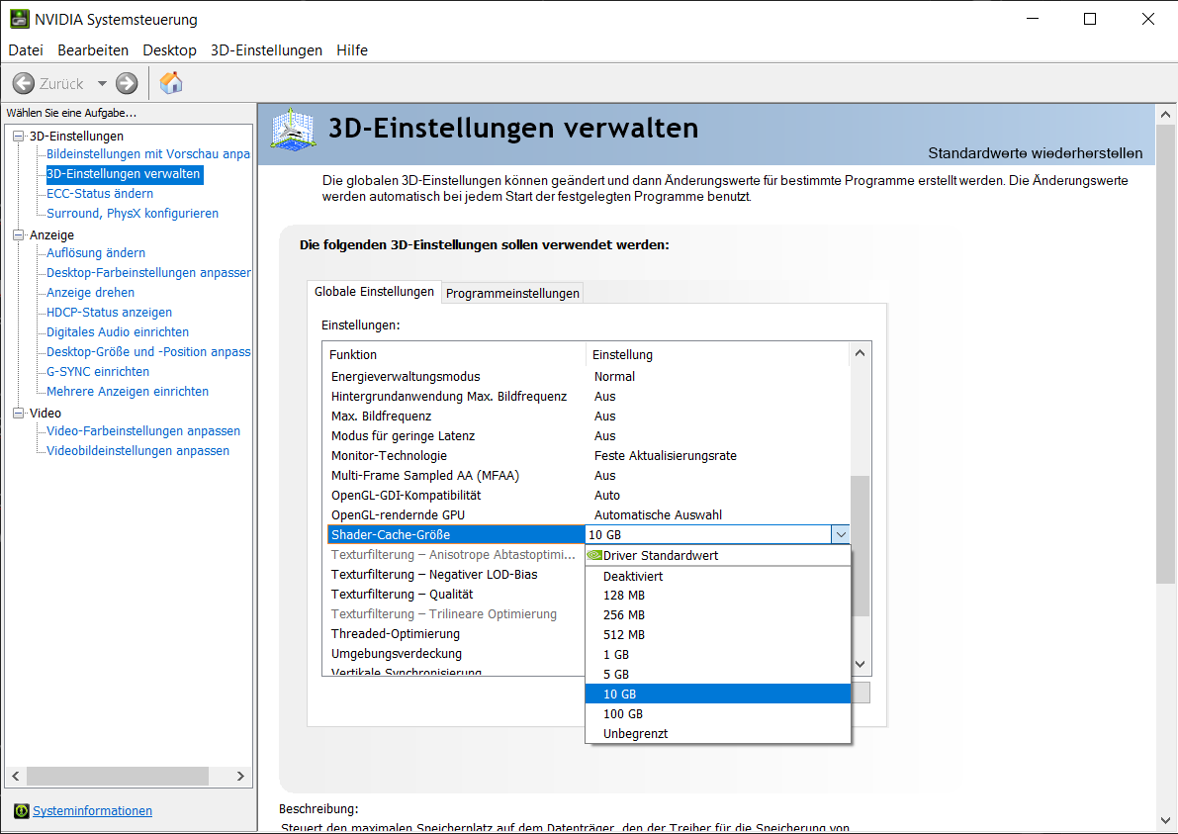Select 128 MB shader cache size
Image resolution: width=1178 pixels, height=834 pixels.
(x=717, y=595)
